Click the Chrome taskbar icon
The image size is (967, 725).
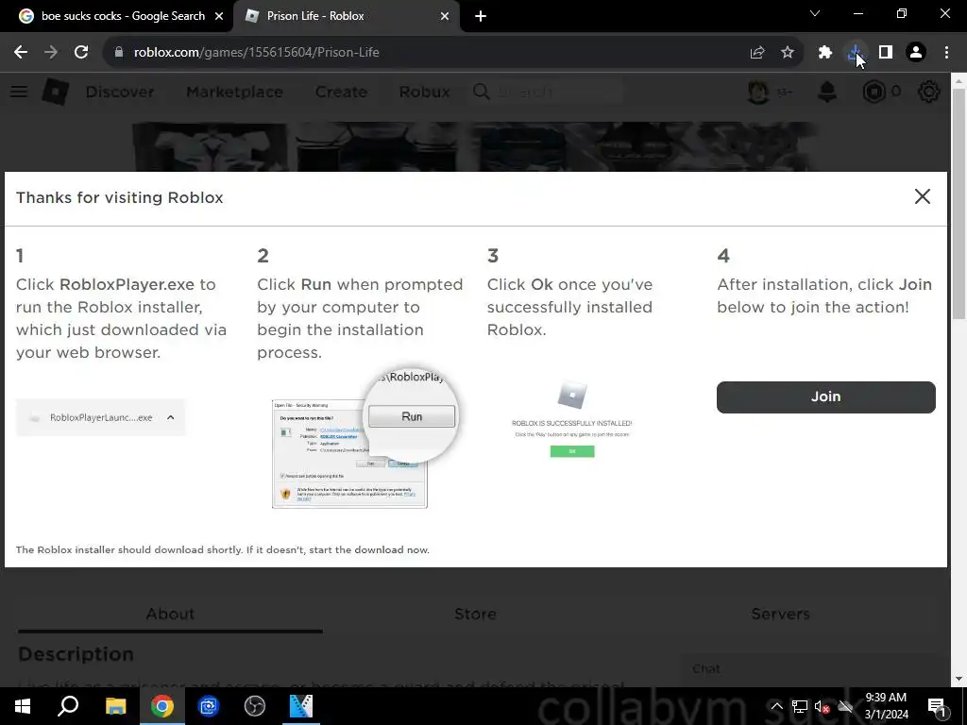coord(162,706)
